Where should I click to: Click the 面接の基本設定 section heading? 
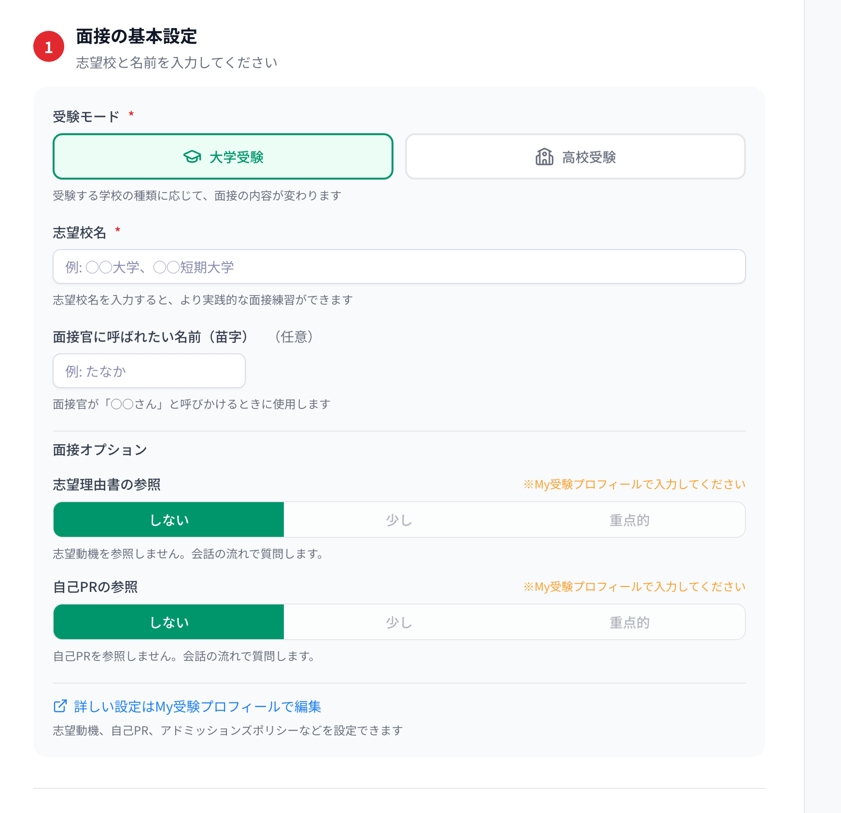tap(136, 36)
